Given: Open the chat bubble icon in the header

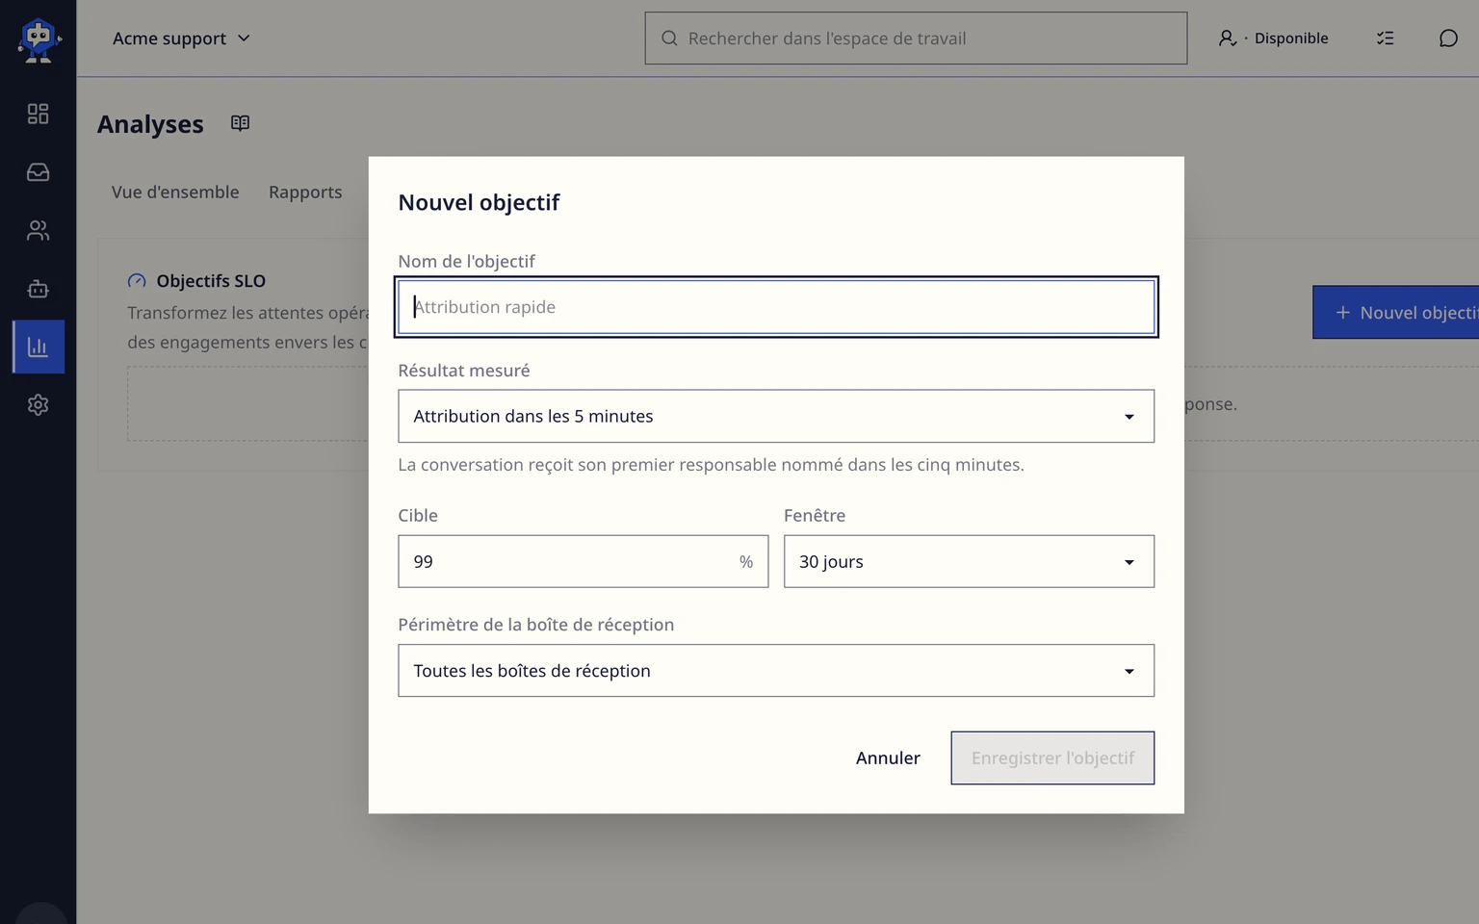Looking at the screenshot, I should 1448,38.
